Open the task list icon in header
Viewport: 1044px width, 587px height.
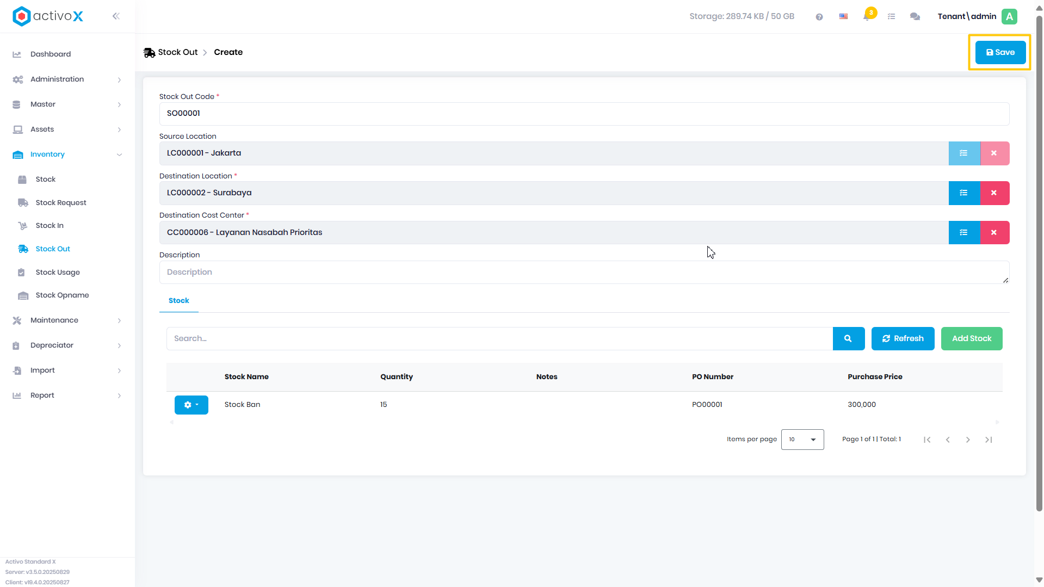click(891, 16)
